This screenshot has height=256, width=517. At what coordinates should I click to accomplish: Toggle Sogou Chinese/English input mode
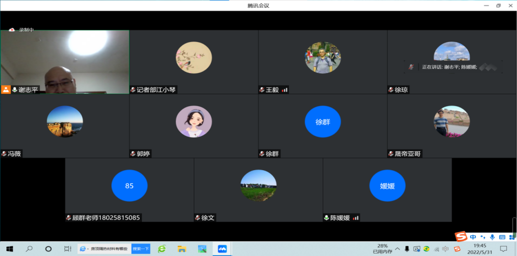click(473, 237)
